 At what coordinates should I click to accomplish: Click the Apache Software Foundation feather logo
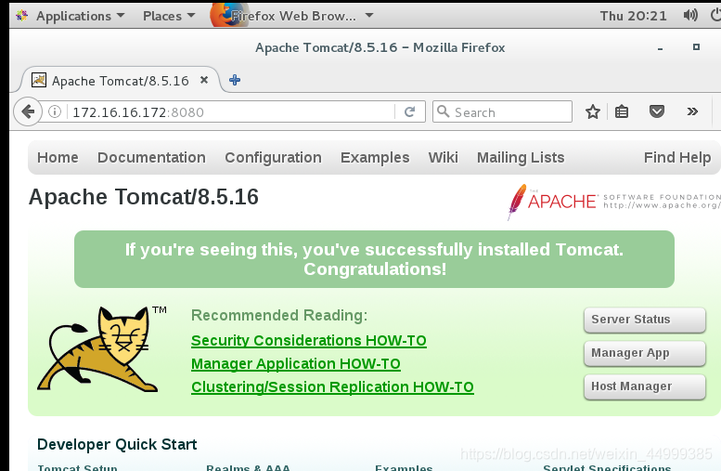click(613, 202)
